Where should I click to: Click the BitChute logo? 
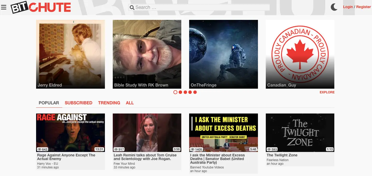[x=41, y=8]
